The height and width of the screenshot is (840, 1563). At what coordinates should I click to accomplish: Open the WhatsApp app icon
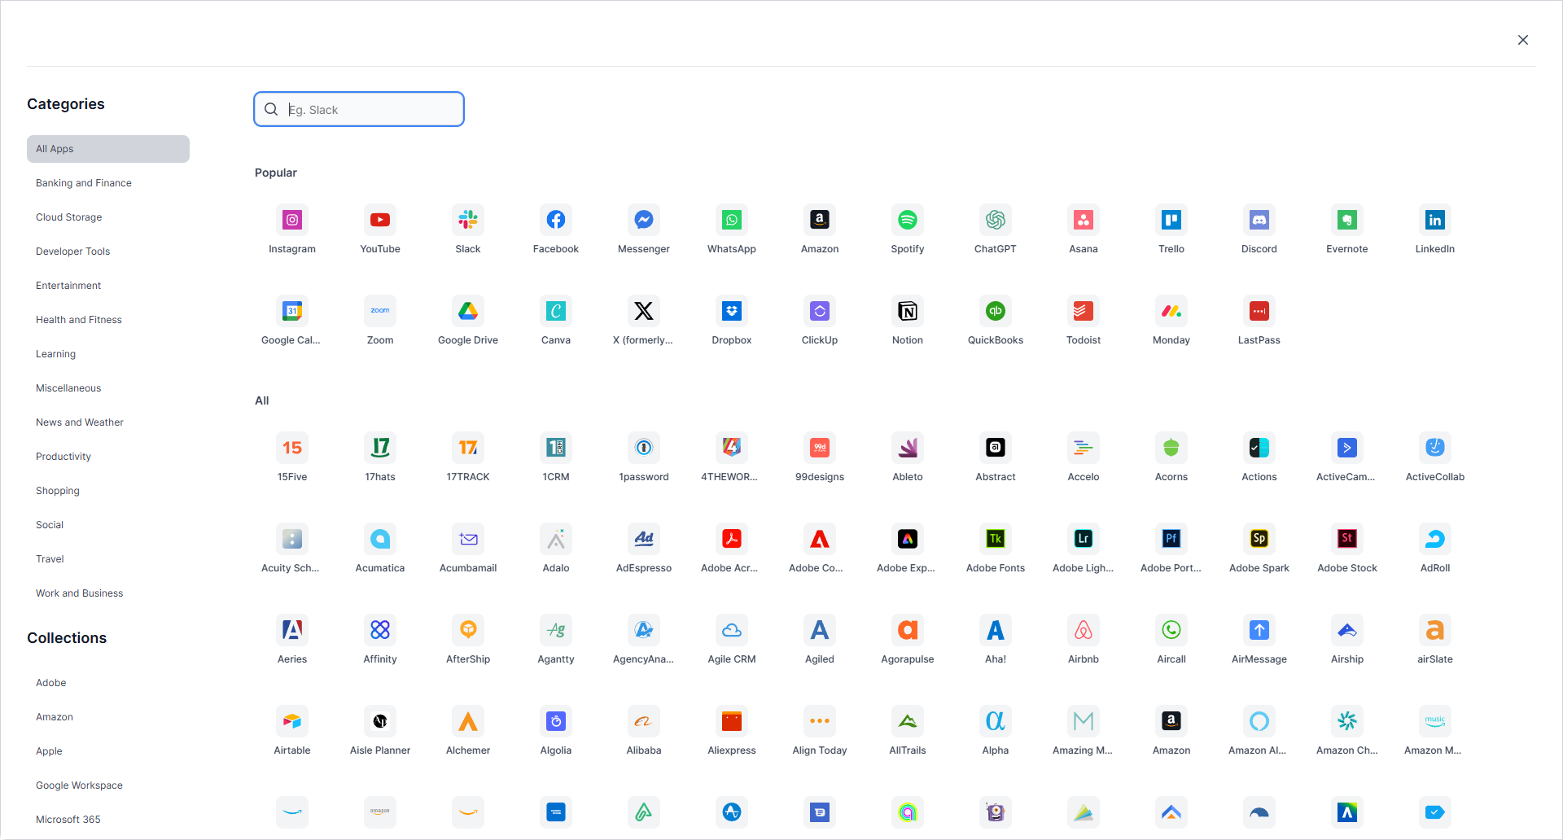[x=732, y=220]
